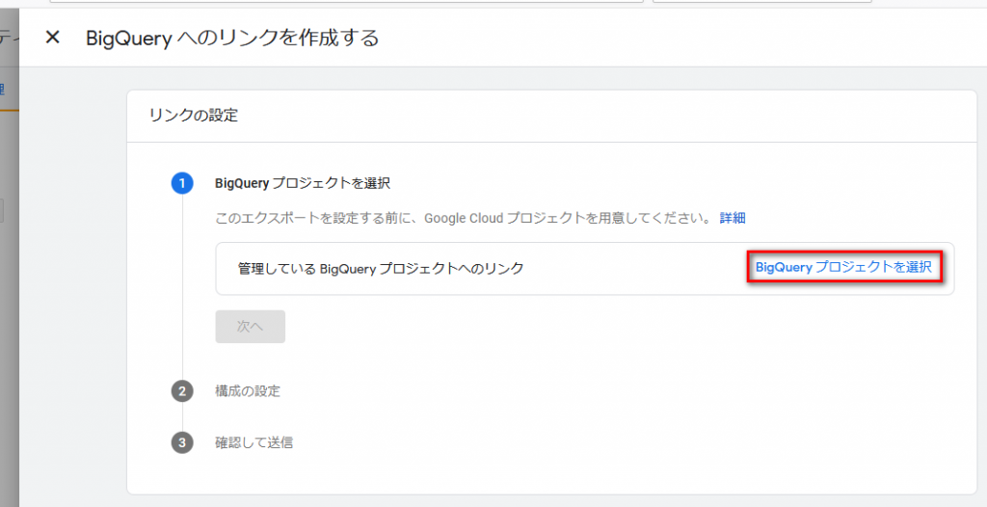Select step 3 circle icon
The width and height of the screenshot is (987, 507).
coord(182,442)
